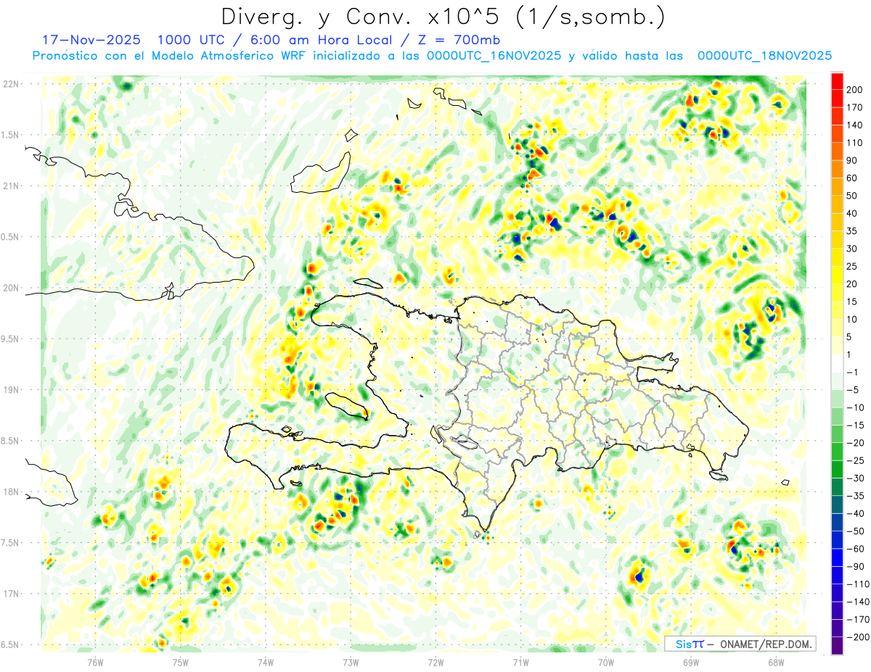Click the 'Sis' logo text in credit box

[x=684, y=644]
